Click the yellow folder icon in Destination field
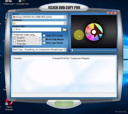This screenshot has height=114, width=128. click(14, 23)
